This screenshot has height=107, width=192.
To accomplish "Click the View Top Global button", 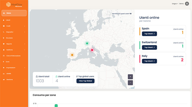I will tap(85, 81).
